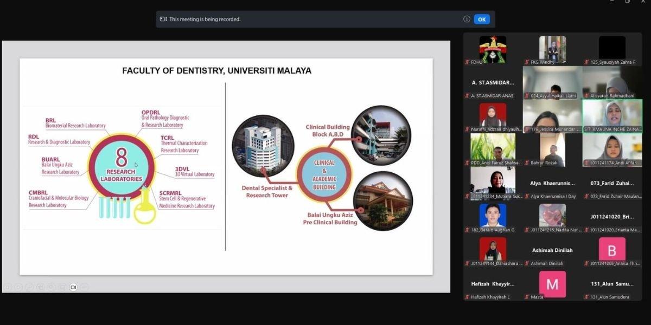
Task: Click the Hafizah Khayyirah participant tile
Action: pyautogui.click(x=493, y=284)
